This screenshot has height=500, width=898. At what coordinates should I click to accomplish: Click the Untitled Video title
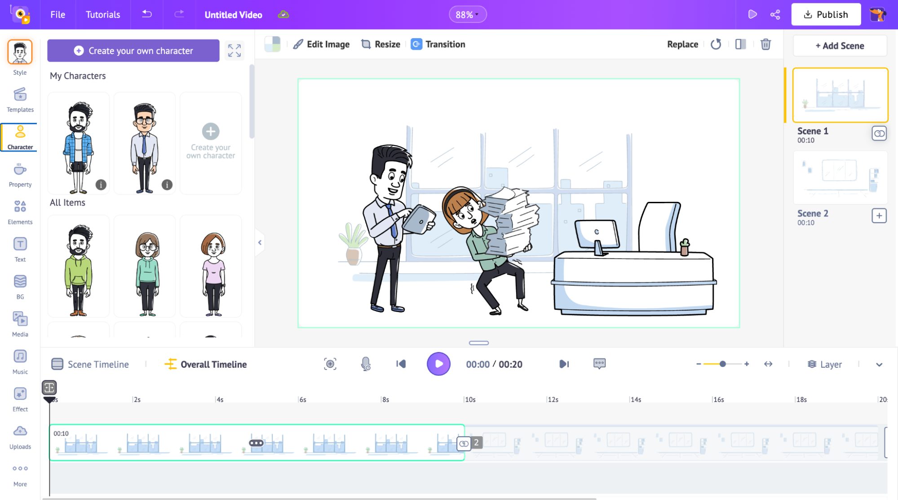coord(233,15)
